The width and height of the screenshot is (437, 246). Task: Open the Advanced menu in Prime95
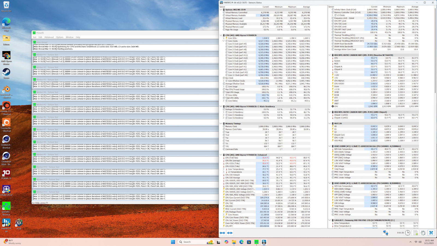tap(49, 37)
